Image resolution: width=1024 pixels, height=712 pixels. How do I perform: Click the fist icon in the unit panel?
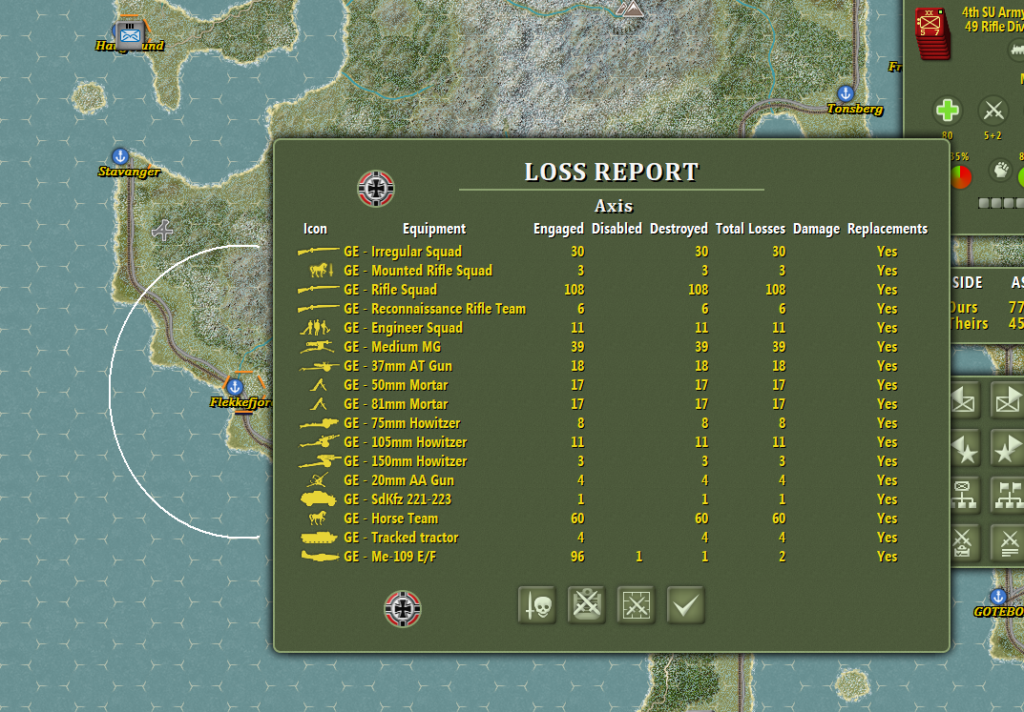tap(1000, 171)
